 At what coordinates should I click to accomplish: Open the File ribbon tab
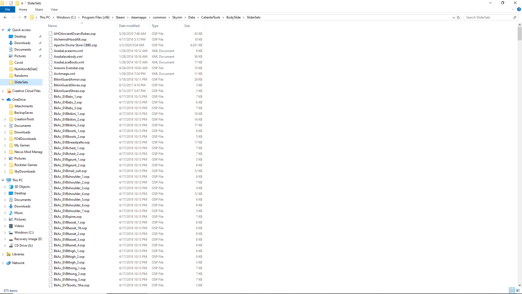(x=8, y=10)
